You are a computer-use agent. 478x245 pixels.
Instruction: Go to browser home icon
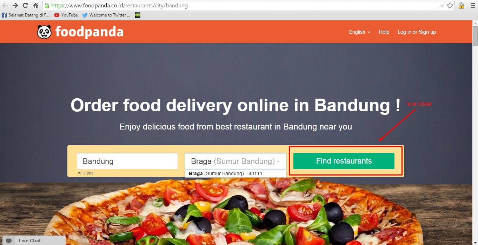coord(35,6)
